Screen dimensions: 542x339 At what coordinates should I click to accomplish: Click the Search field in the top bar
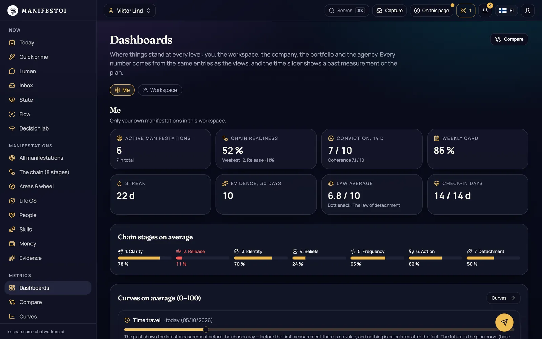347,11
